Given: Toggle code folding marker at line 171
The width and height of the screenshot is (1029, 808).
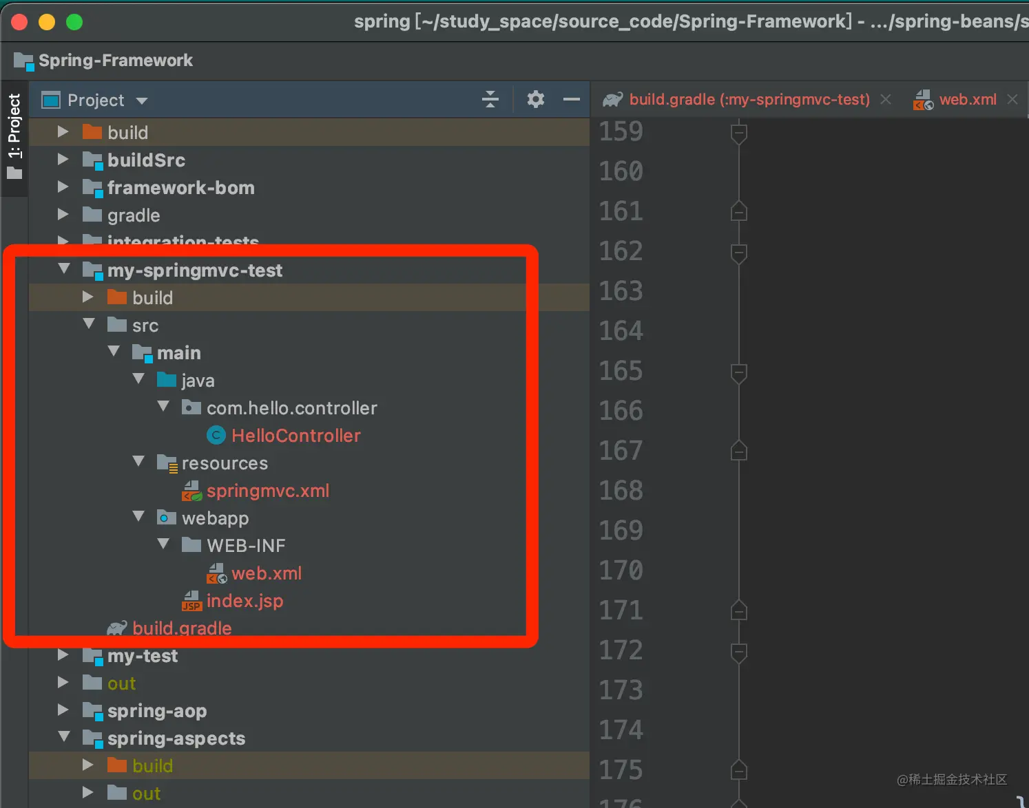Looking at the screenshot, I should click(x=739, y=610).
